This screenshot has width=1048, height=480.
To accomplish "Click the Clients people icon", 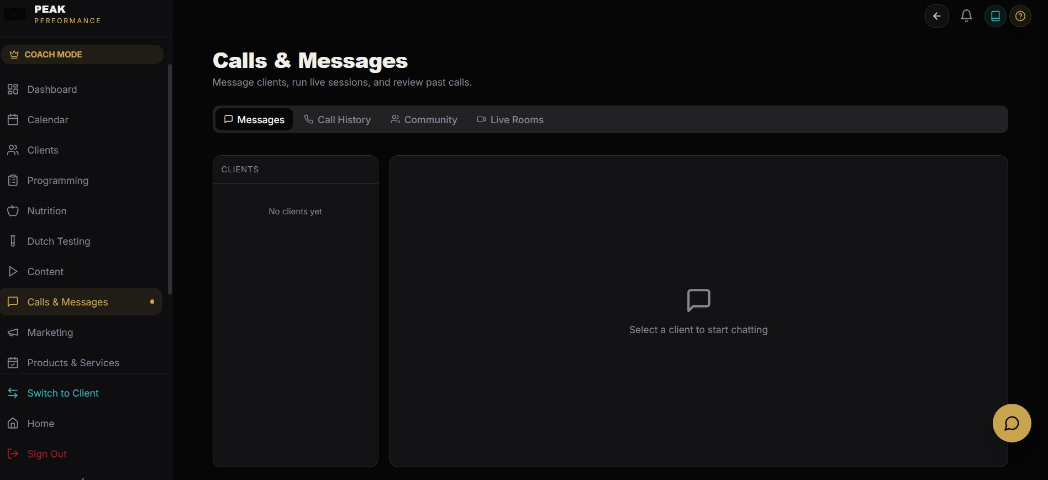I will pyautogui.click(x=13, y=150).
